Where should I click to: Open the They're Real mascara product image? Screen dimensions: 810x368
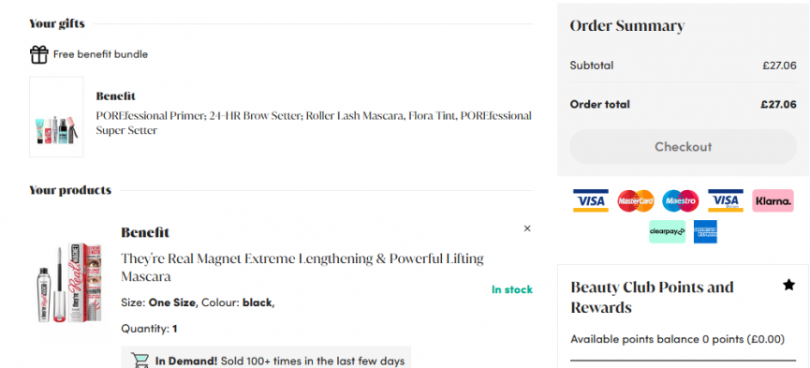(x=69, y=283)
